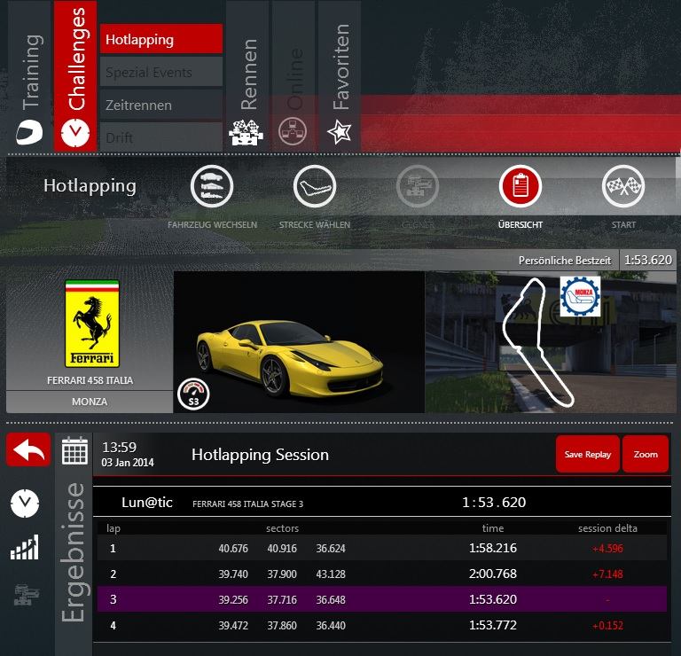Click the yellow Ferrari car preview image
The height and width of the screenshot is (656, 681).
pyautogui.click(x=299, y=342)
